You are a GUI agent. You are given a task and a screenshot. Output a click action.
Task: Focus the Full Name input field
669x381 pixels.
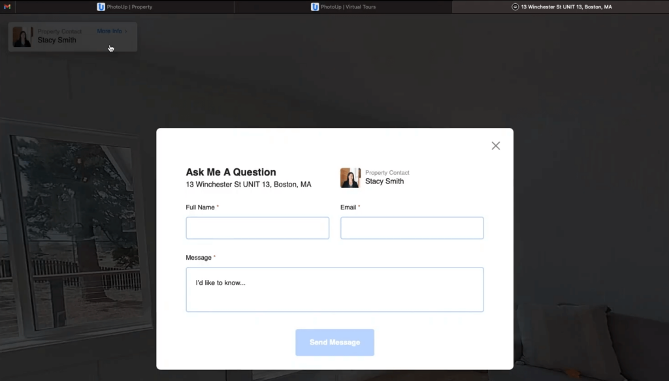click(257, 228)
